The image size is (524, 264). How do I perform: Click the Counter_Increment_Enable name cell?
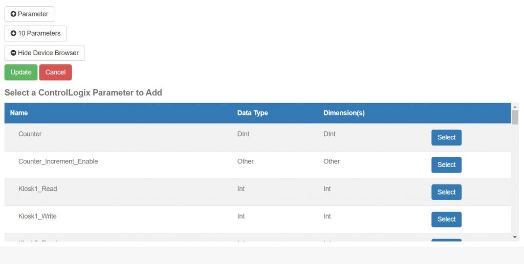tap(58, 161)
